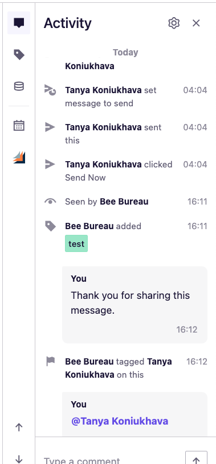Open the @Tanya Koniukhava mention link

(120, 421)
